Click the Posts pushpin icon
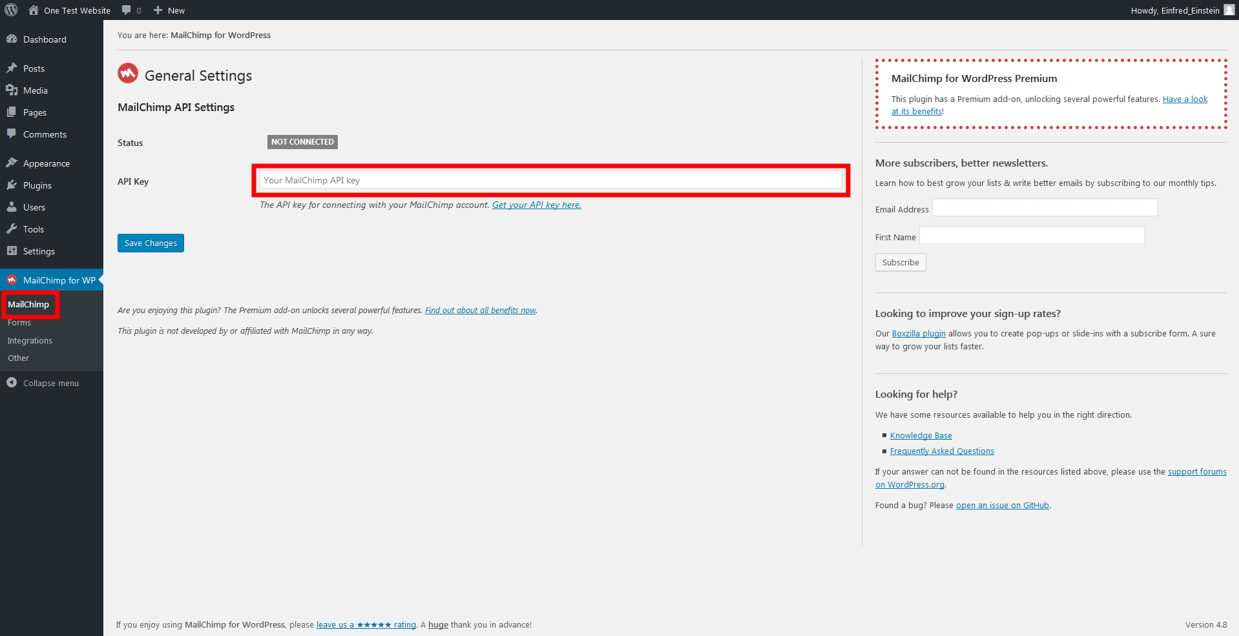 (12, 68)
